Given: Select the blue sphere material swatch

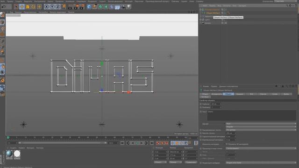Looking at the screenshot, I should (9, 154).
